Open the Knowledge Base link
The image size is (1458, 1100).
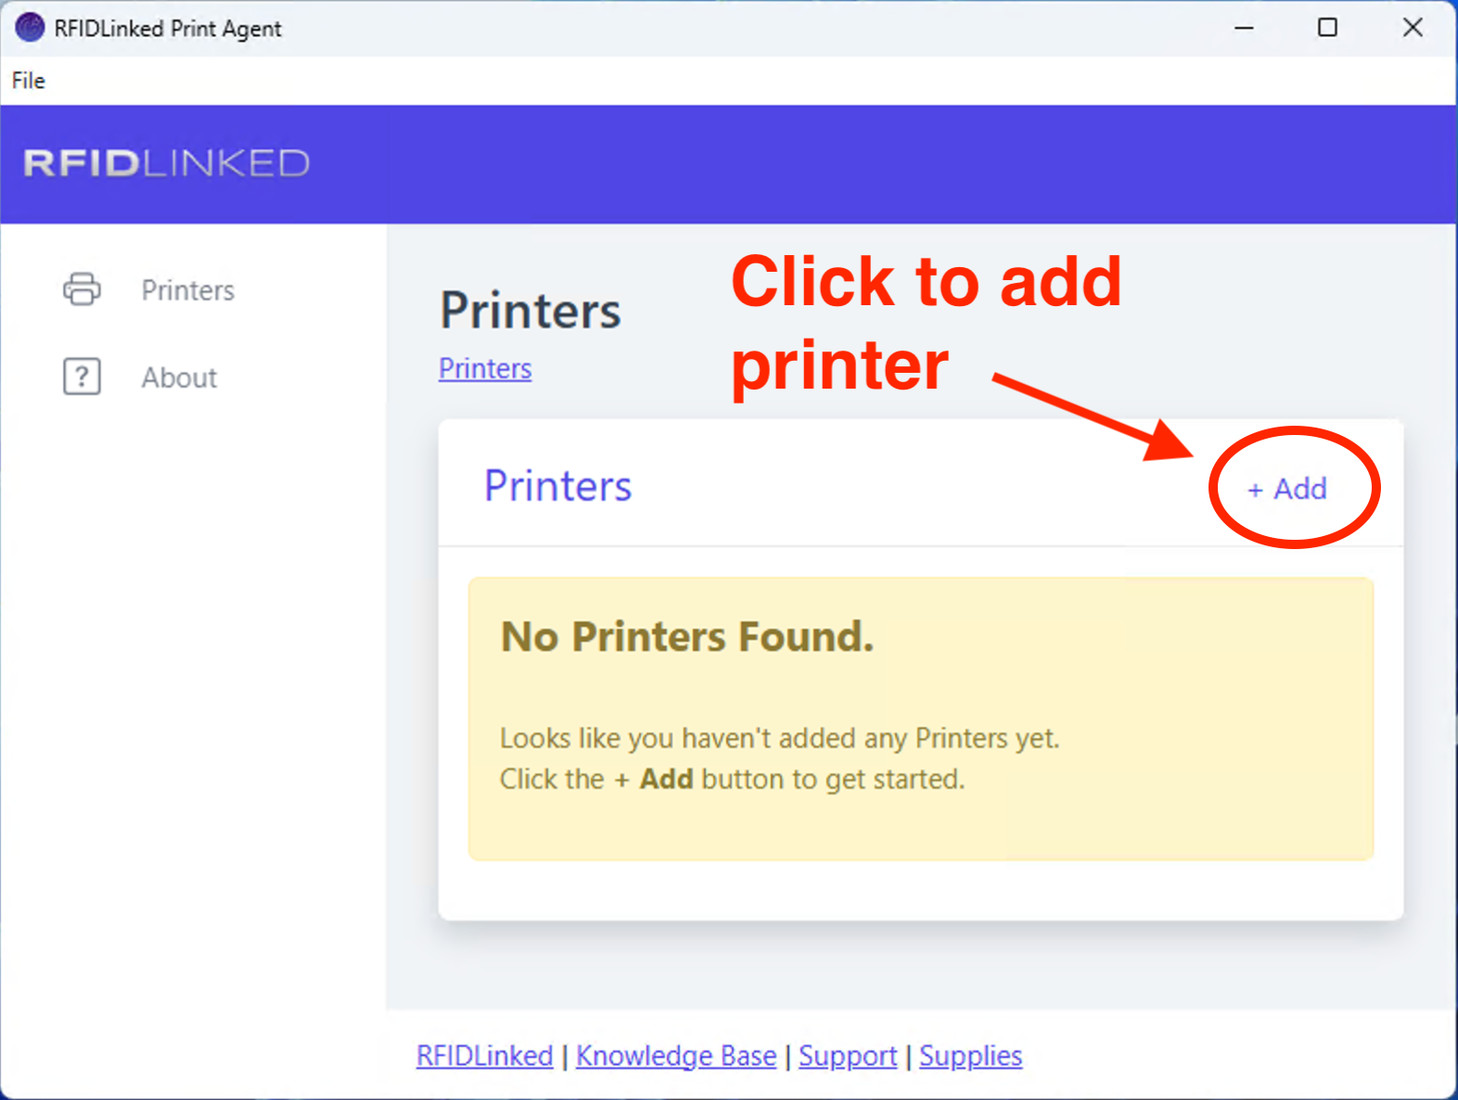click(x=676, y=1055)
